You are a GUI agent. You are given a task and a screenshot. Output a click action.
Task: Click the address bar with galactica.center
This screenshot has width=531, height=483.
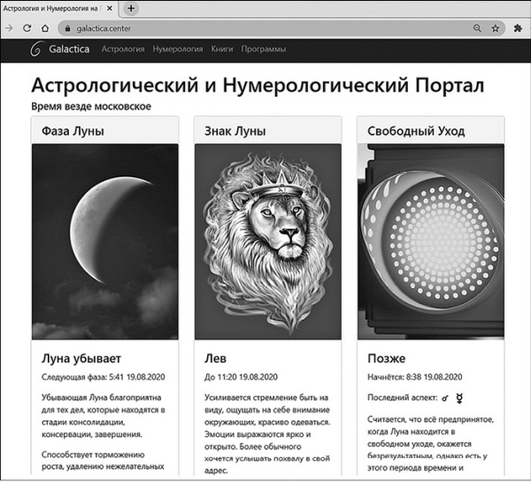[x=265, y=27]
